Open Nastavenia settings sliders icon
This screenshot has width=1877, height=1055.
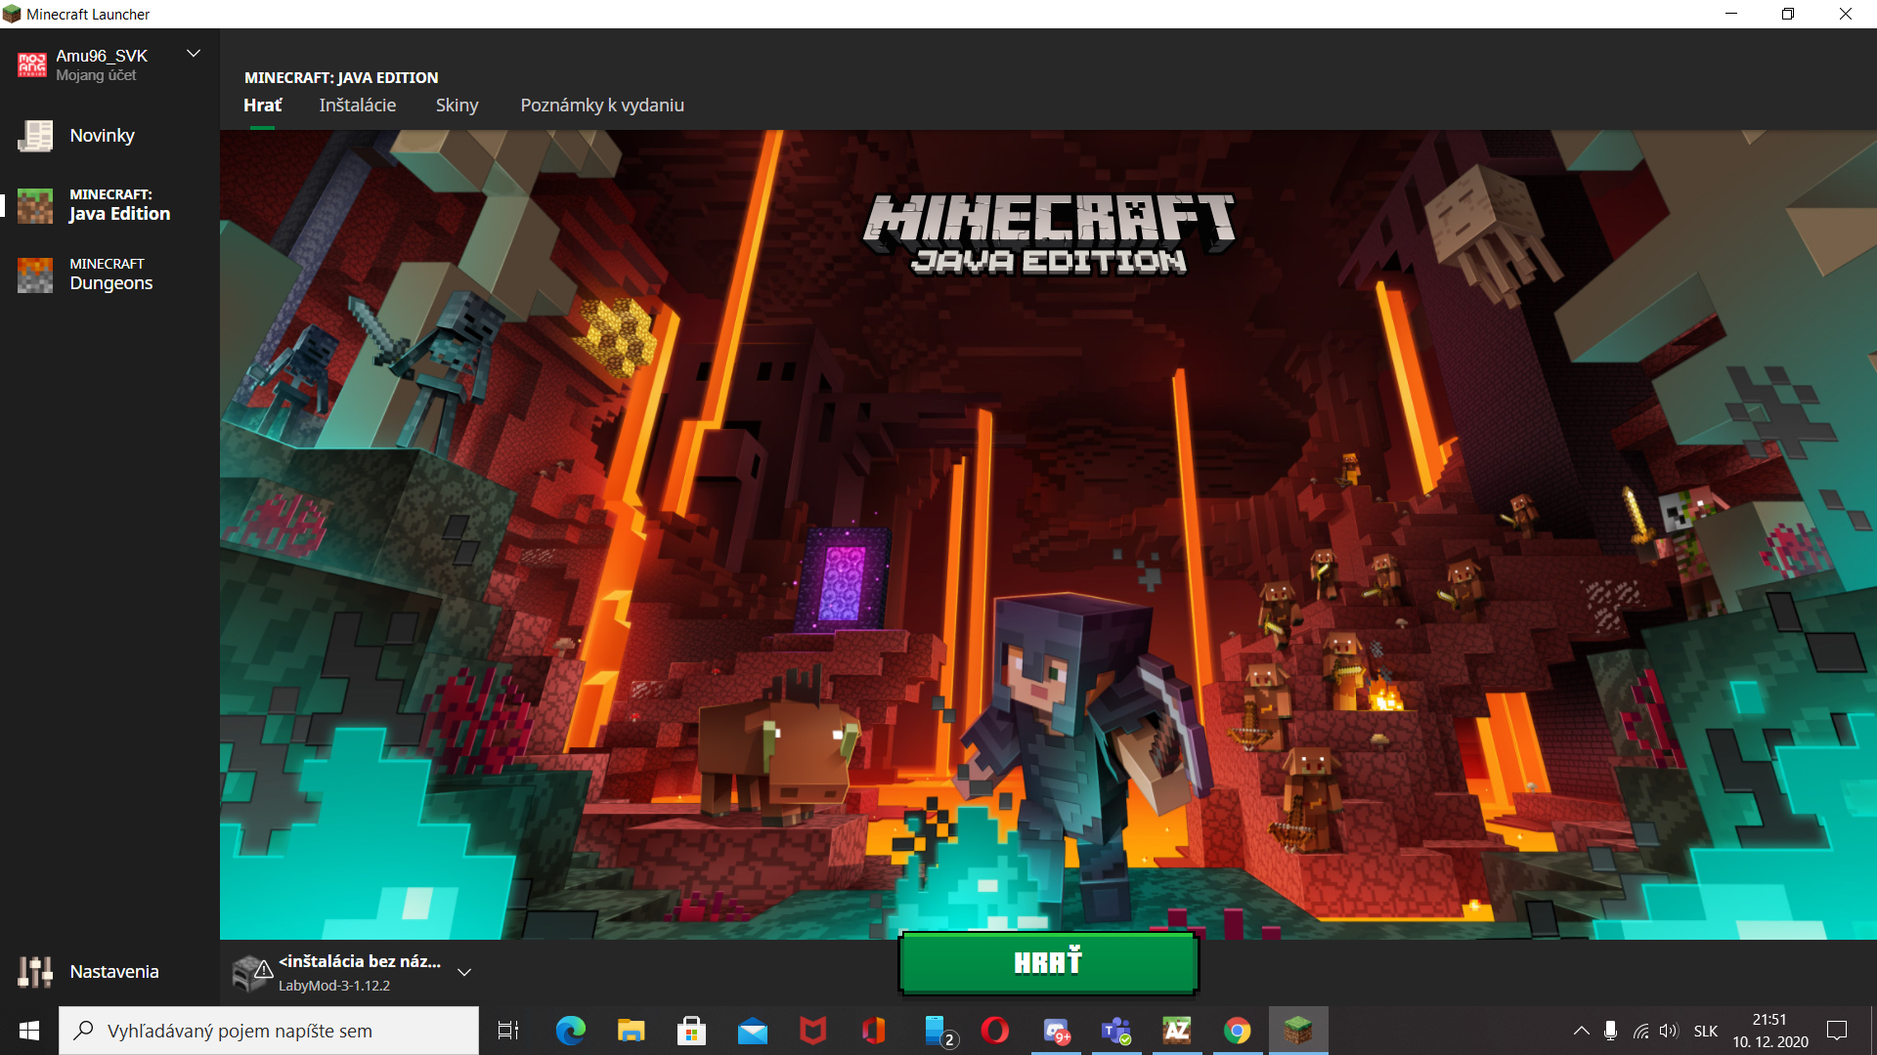coord(35,972)
